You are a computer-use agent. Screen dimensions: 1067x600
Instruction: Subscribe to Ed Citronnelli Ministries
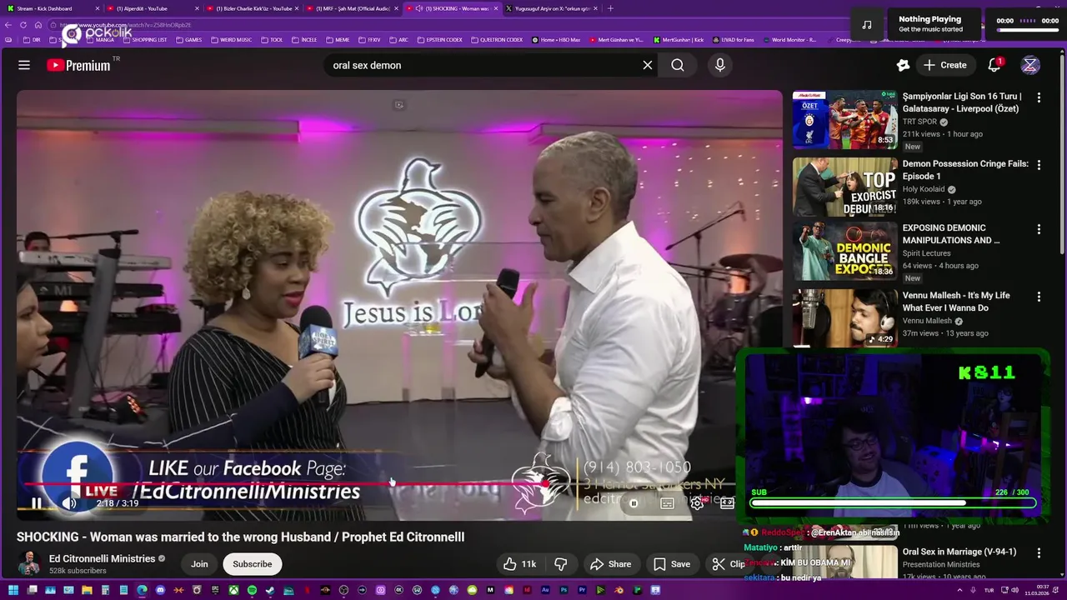pos(253,564)
